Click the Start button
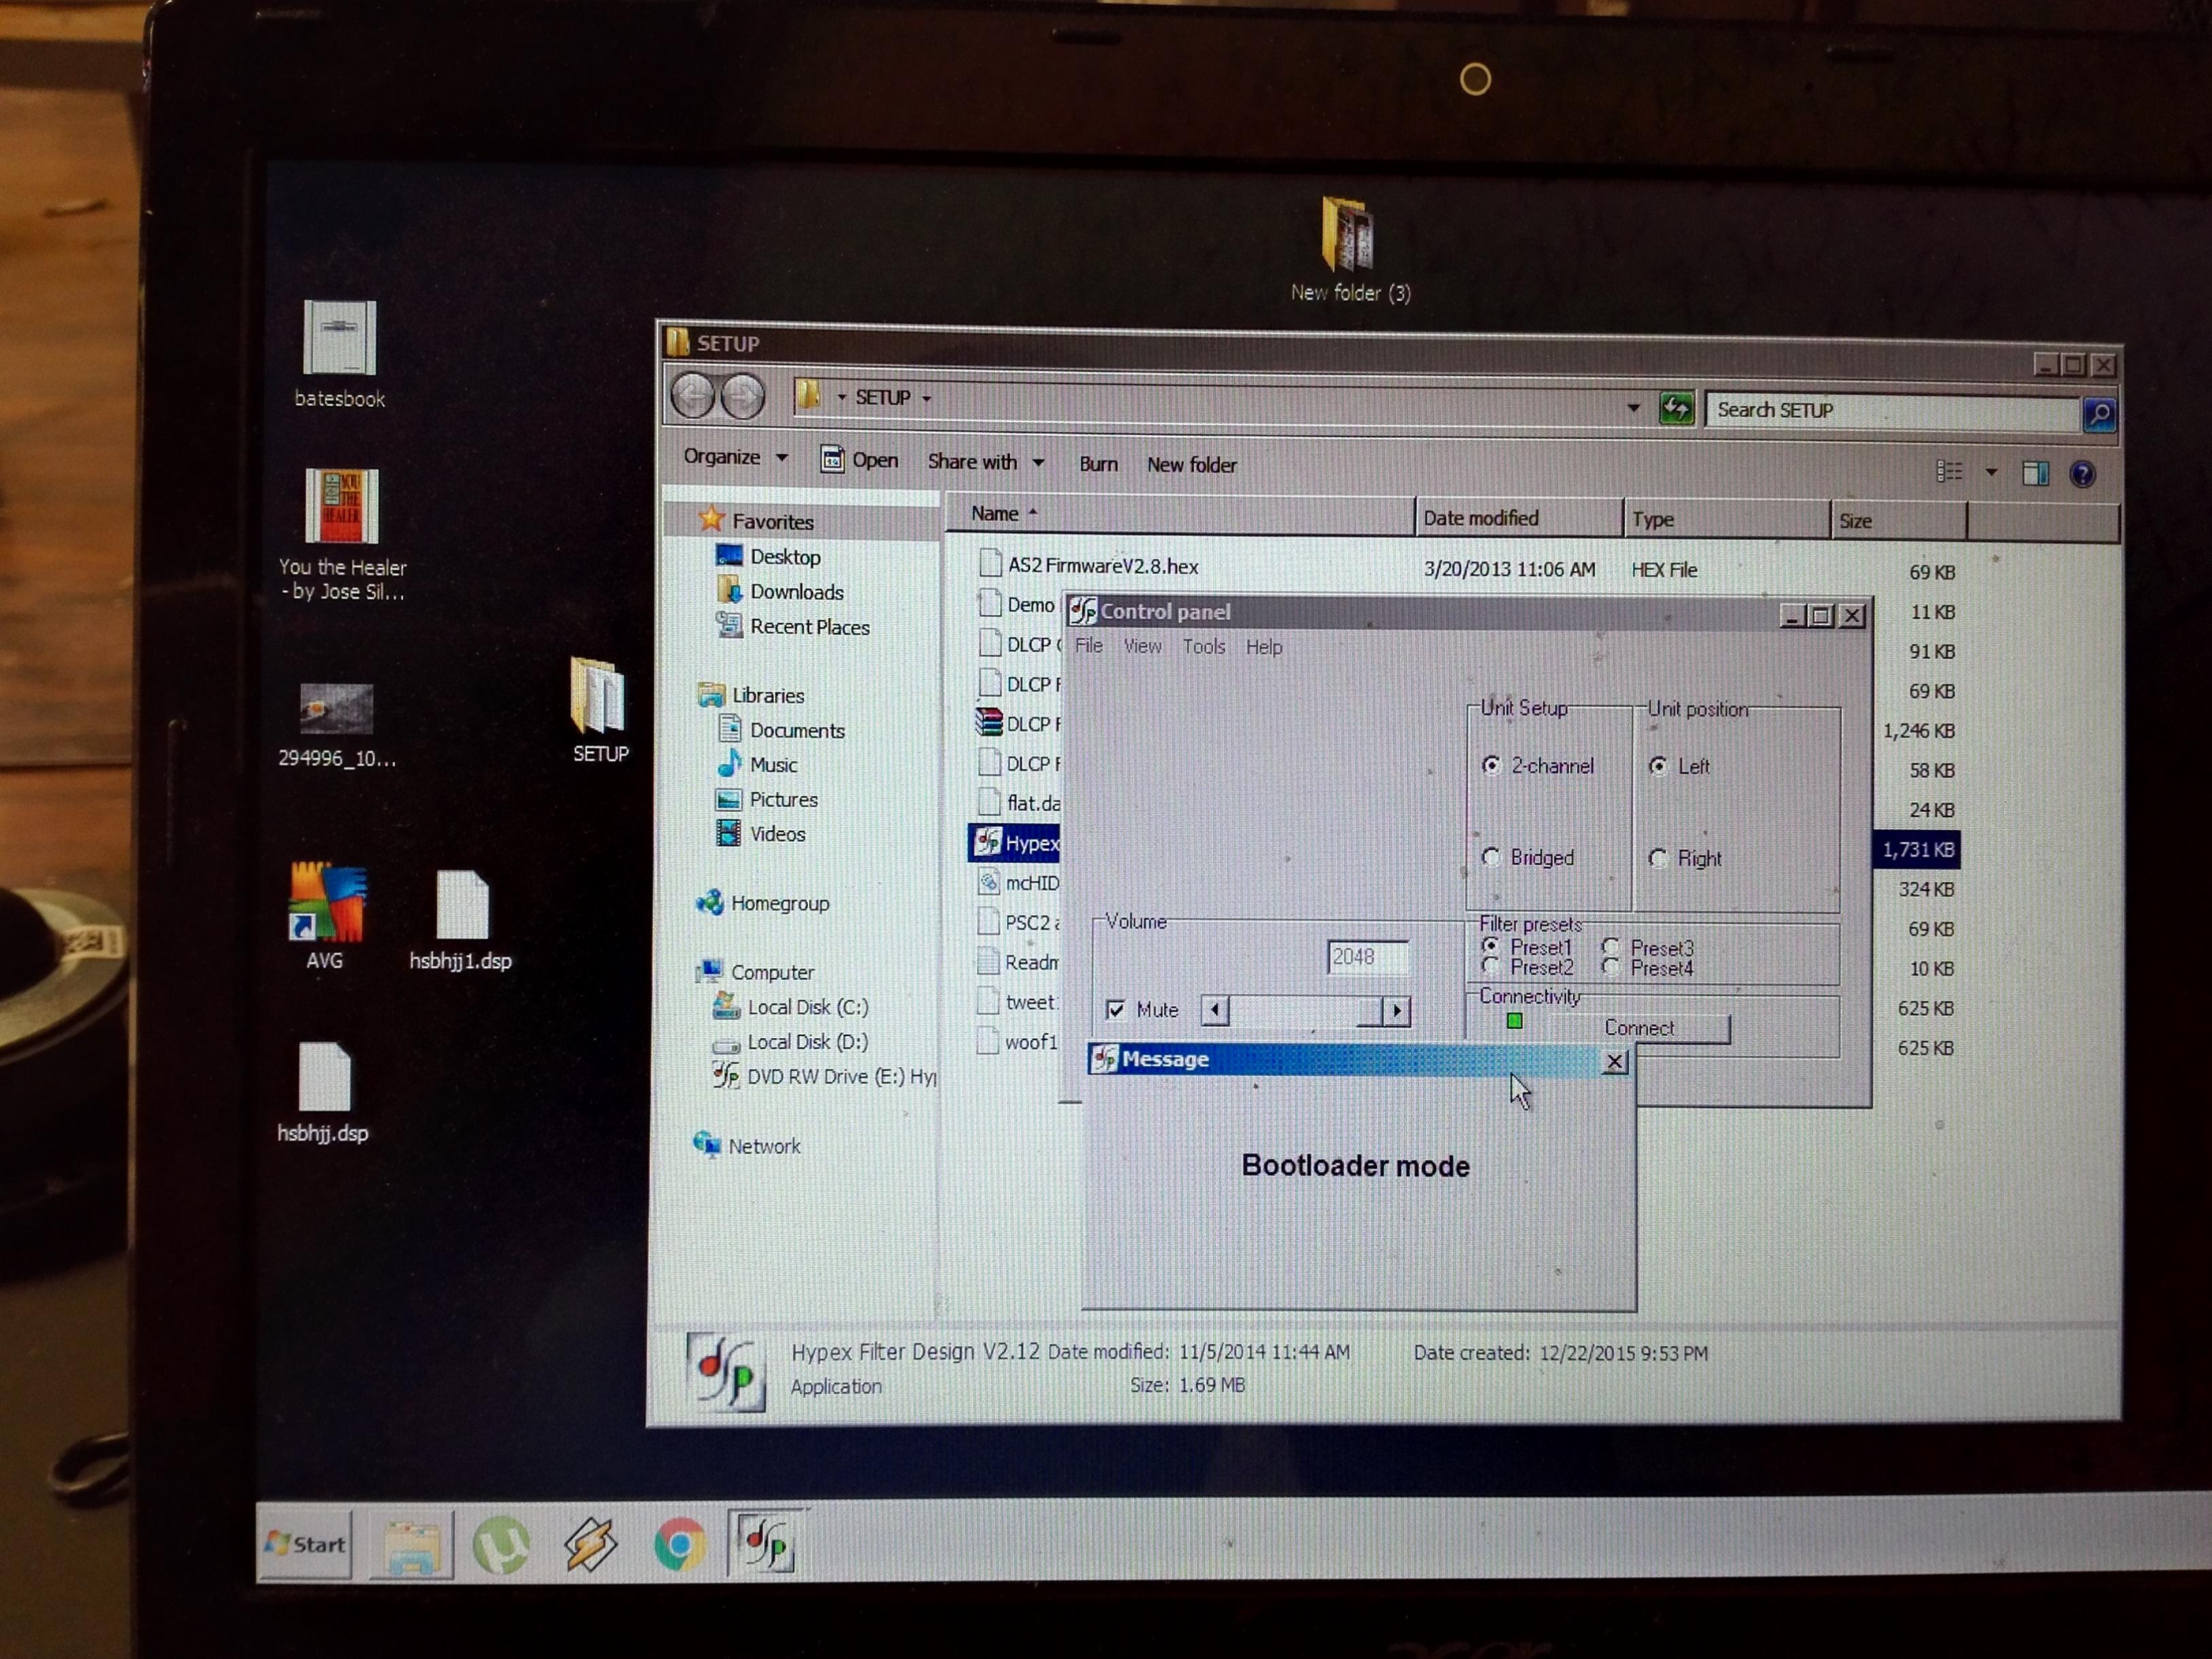Viewport: 2212px width, 1659px height. coord(306,1544)
